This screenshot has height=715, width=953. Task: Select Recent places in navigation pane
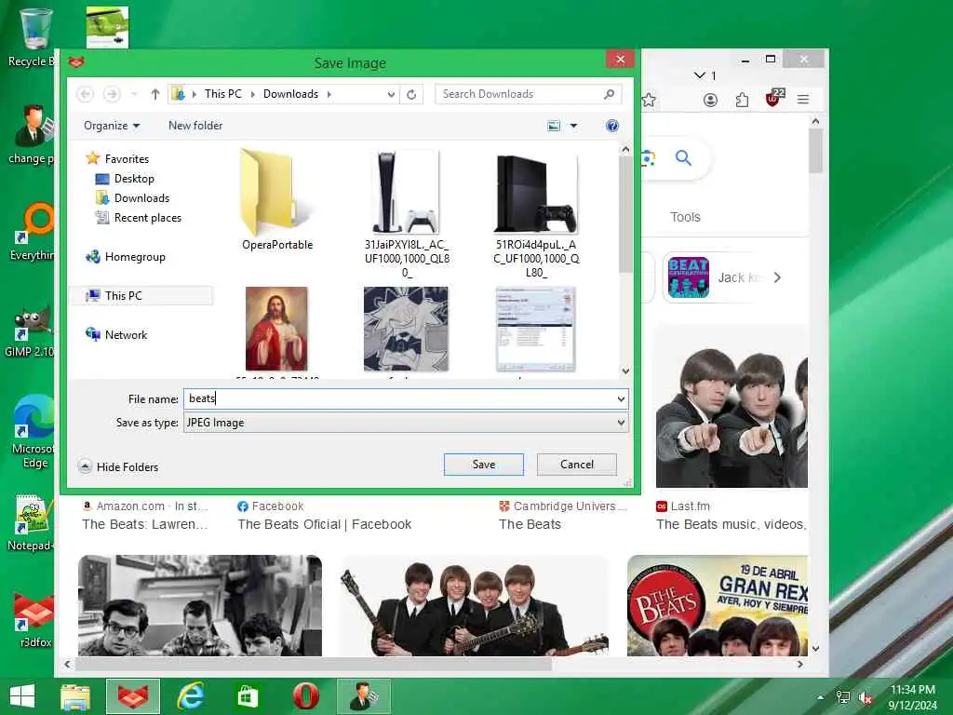(139, 218)
